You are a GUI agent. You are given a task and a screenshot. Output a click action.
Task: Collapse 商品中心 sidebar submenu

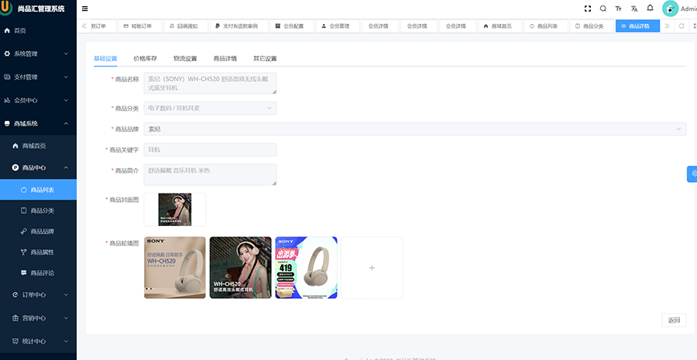pos(38,167)
